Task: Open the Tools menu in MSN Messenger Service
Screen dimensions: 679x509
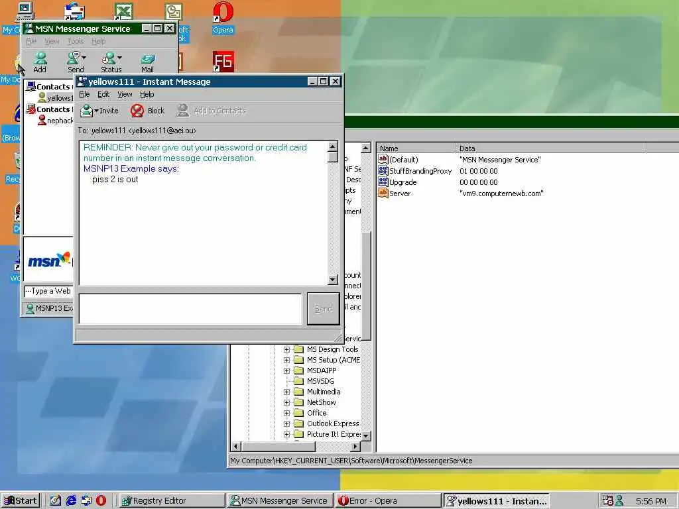Action: (76, 41)
